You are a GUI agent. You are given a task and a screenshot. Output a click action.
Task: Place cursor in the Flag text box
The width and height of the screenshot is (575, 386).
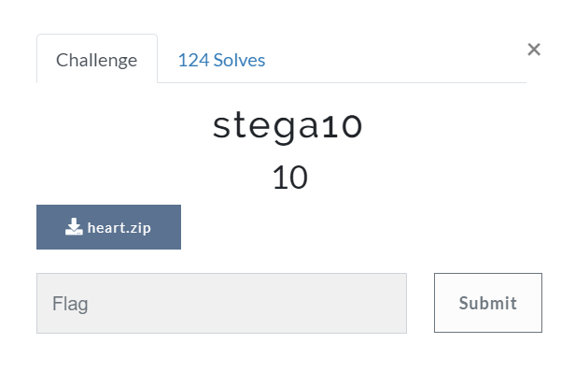click(x=221, y=303)
